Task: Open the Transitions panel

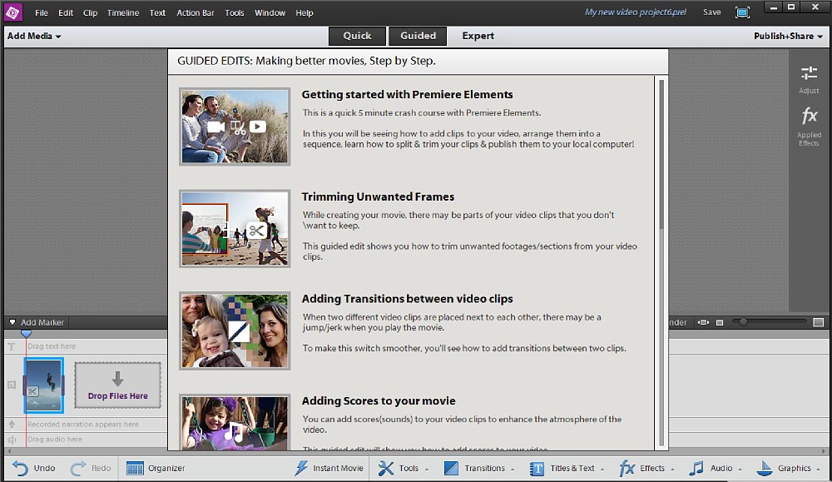Action: point(479,468)
